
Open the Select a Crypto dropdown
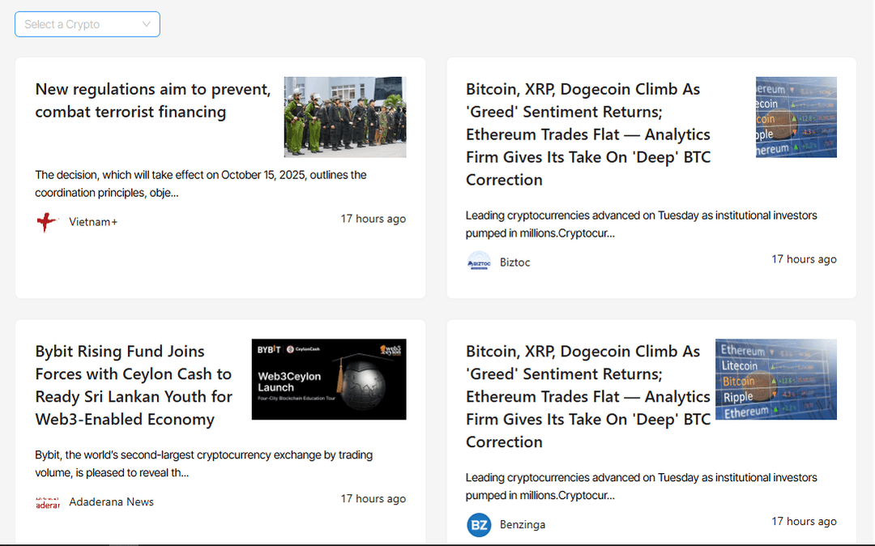click(81, 24)
